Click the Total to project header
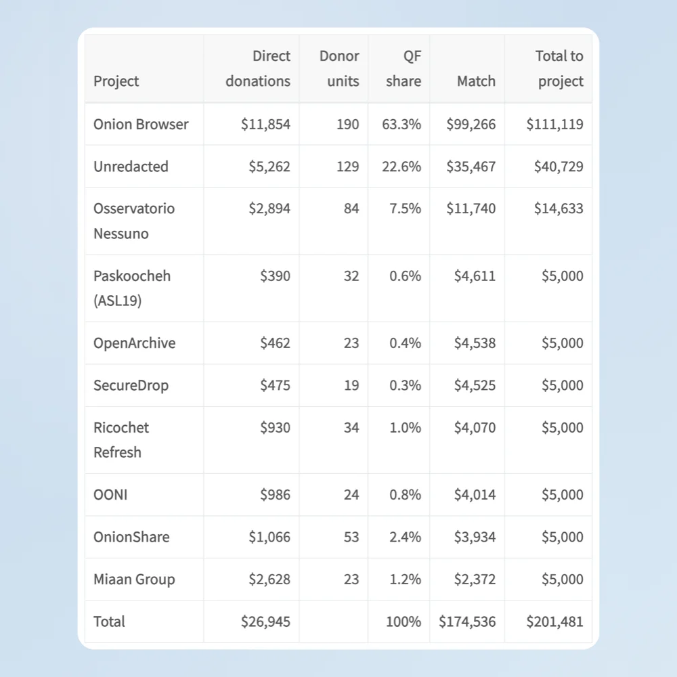This screenshot has width=677, height=677. click(x=559, y=68)
